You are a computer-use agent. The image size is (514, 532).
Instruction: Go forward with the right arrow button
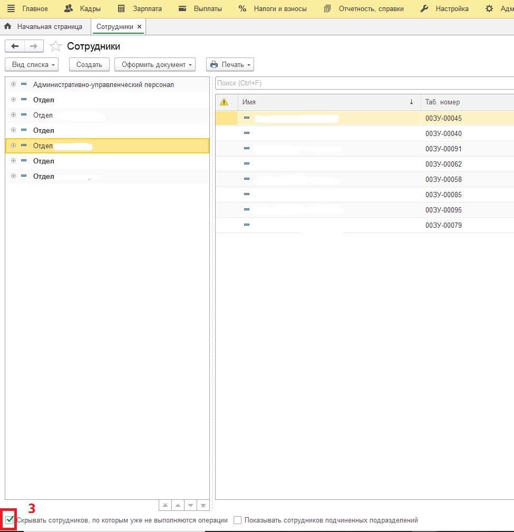(34, 46)
